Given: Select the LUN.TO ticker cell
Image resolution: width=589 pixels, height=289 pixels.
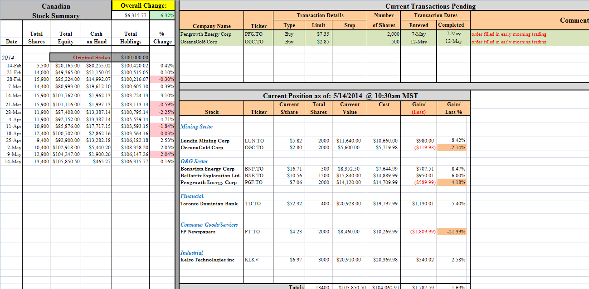Looking at the screenshot, I should point(258,141).
